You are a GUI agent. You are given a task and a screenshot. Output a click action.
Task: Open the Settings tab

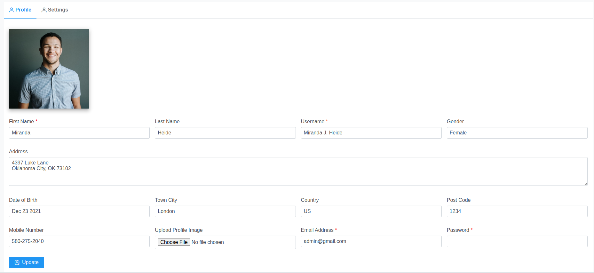pos(55,10)
